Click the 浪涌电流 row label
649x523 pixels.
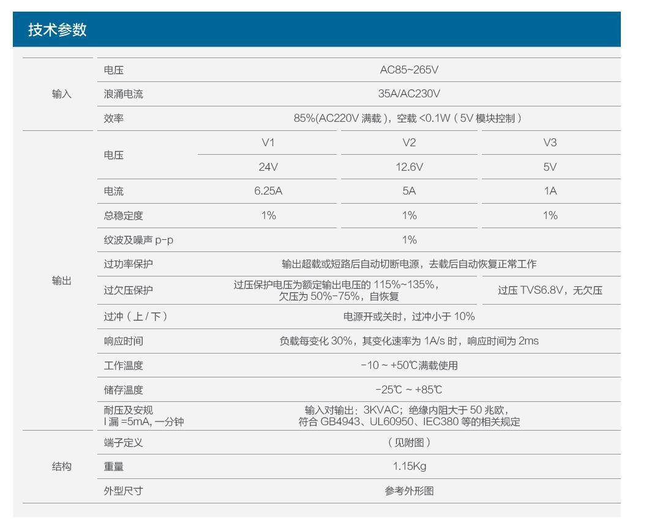(x=123, y=94)
